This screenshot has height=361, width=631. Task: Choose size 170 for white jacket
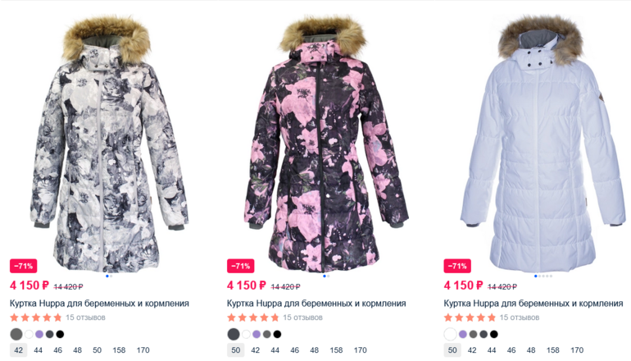point(577,350)
